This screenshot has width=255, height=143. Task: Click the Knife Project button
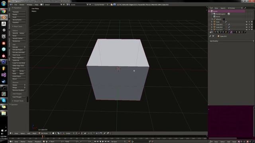19,76
